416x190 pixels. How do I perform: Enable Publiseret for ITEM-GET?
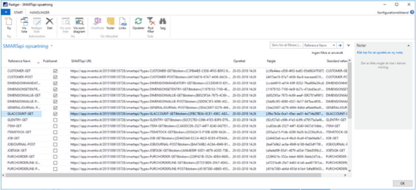[55, 126]
